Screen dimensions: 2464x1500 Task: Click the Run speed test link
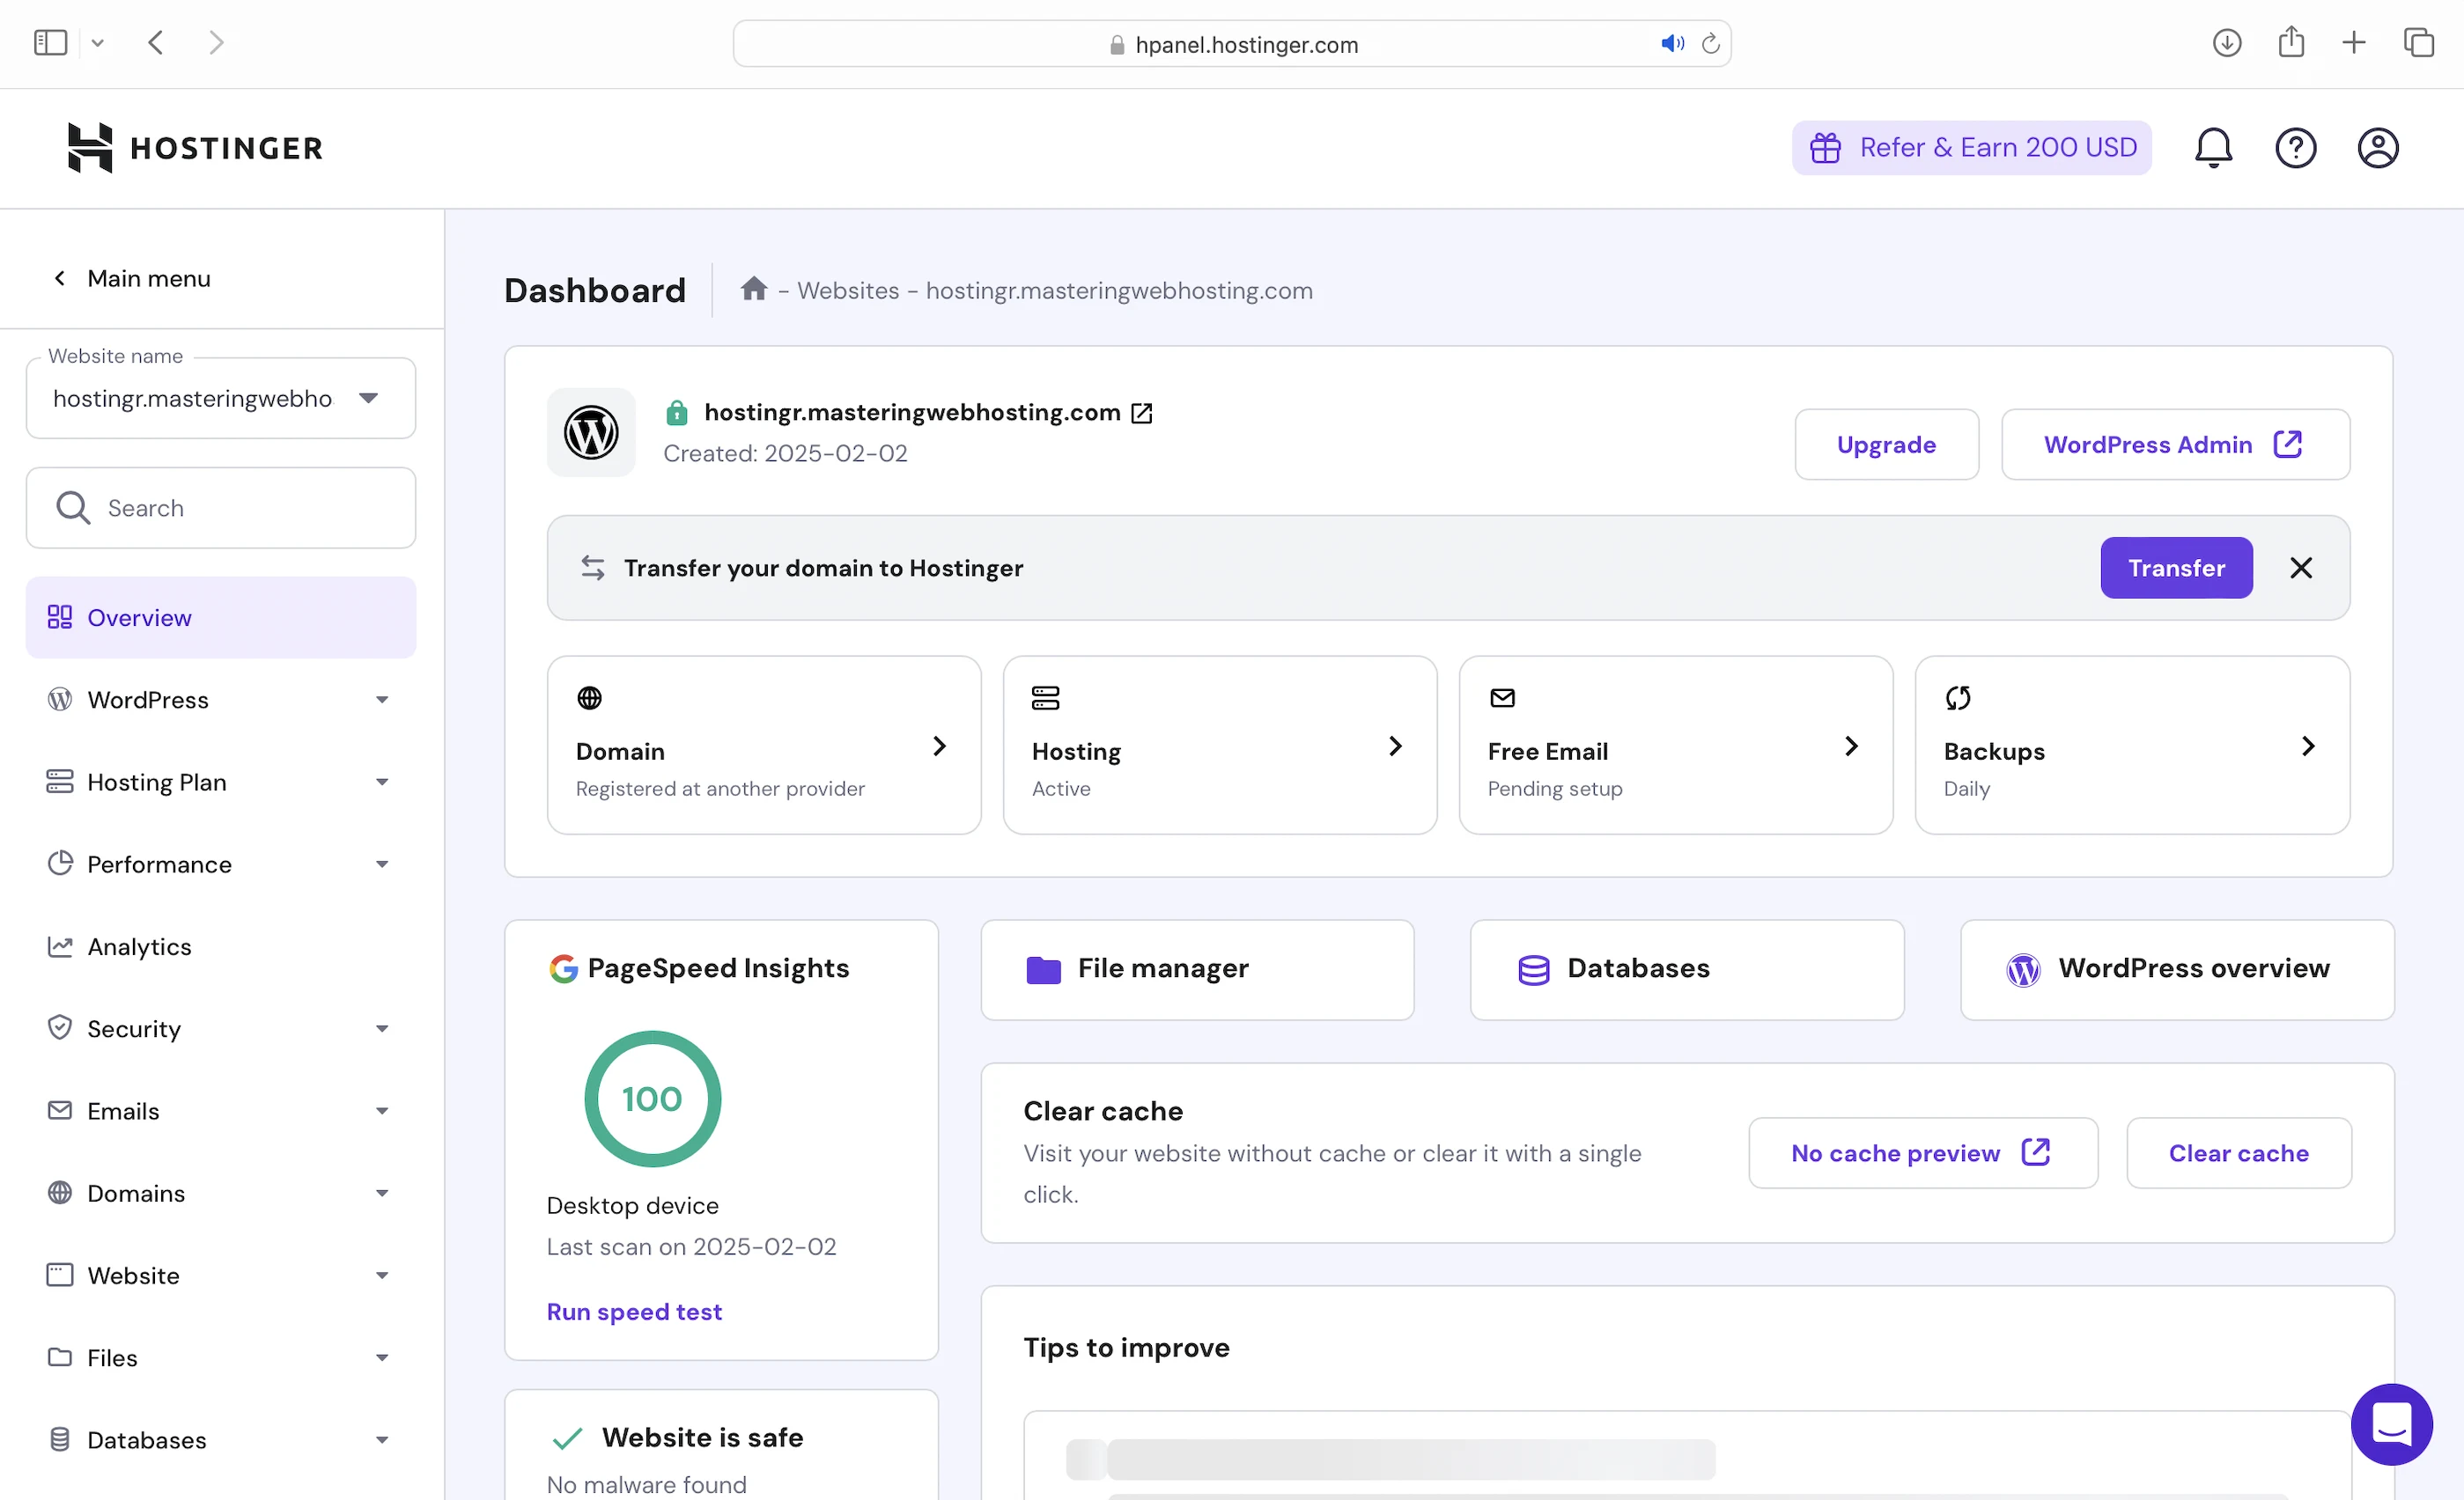coord(634,1311)
